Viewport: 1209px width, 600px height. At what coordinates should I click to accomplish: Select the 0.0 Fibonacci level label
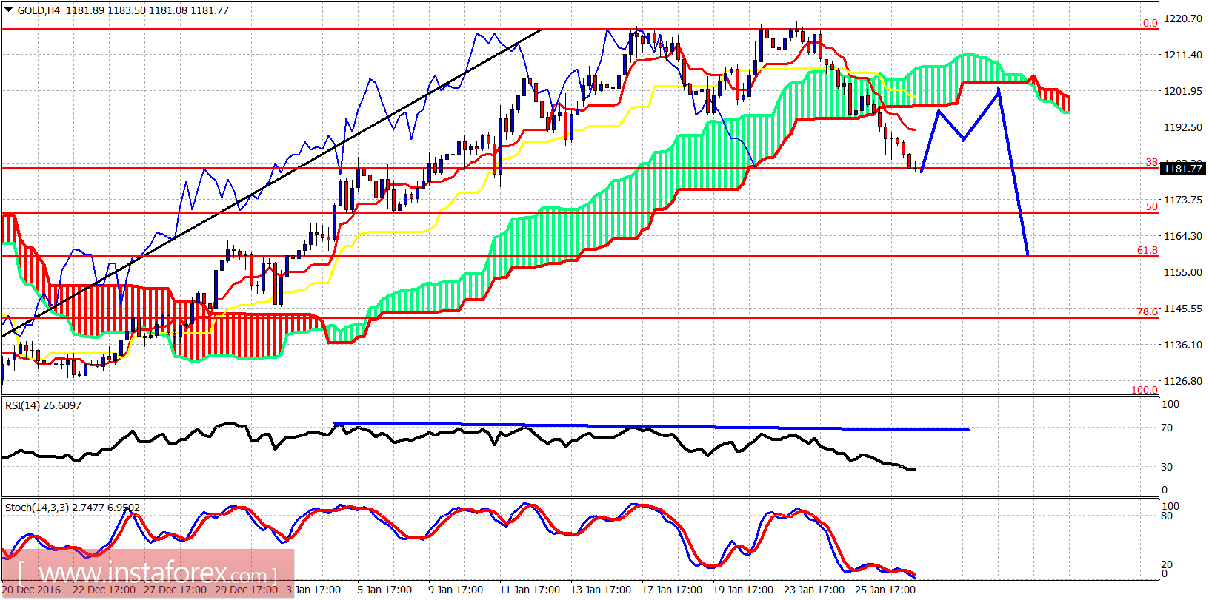coord(1150,23)
